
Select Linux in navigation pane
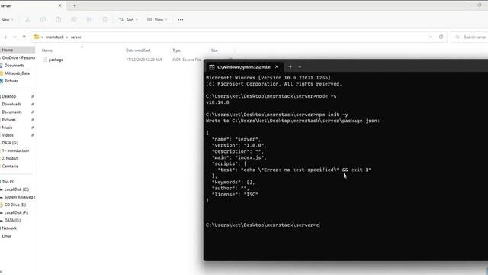click(x=7, y=236)
